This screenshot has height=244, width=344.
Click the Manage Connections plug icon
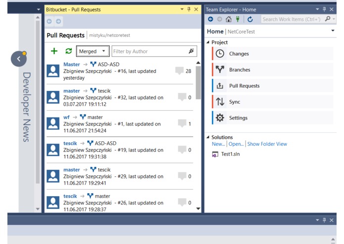point(238,19)
